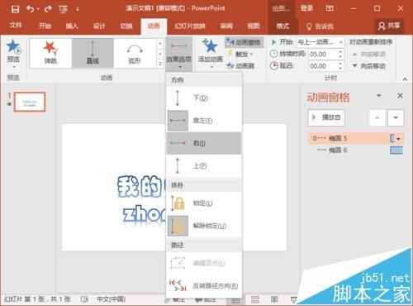Open animation pane options arrow
This screenshot has height=306, width=413.
(x=379, y=96)
